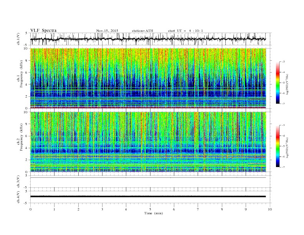Click the color scale bar beside ch.2 spectrogram
The height and width of the screenshot is (235, 304).
coord(278,146)
